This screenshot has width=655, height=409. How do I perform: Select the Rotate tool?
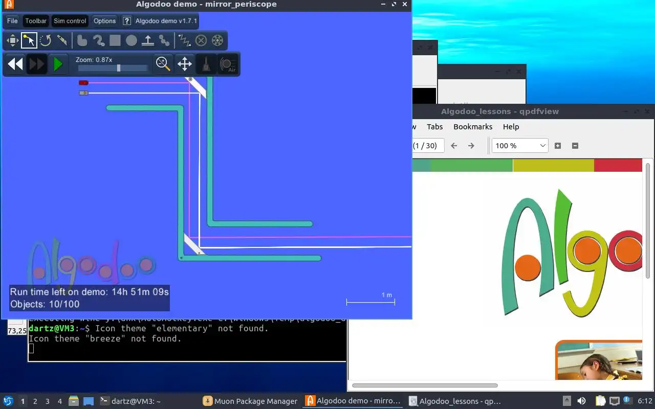[46, 40]
